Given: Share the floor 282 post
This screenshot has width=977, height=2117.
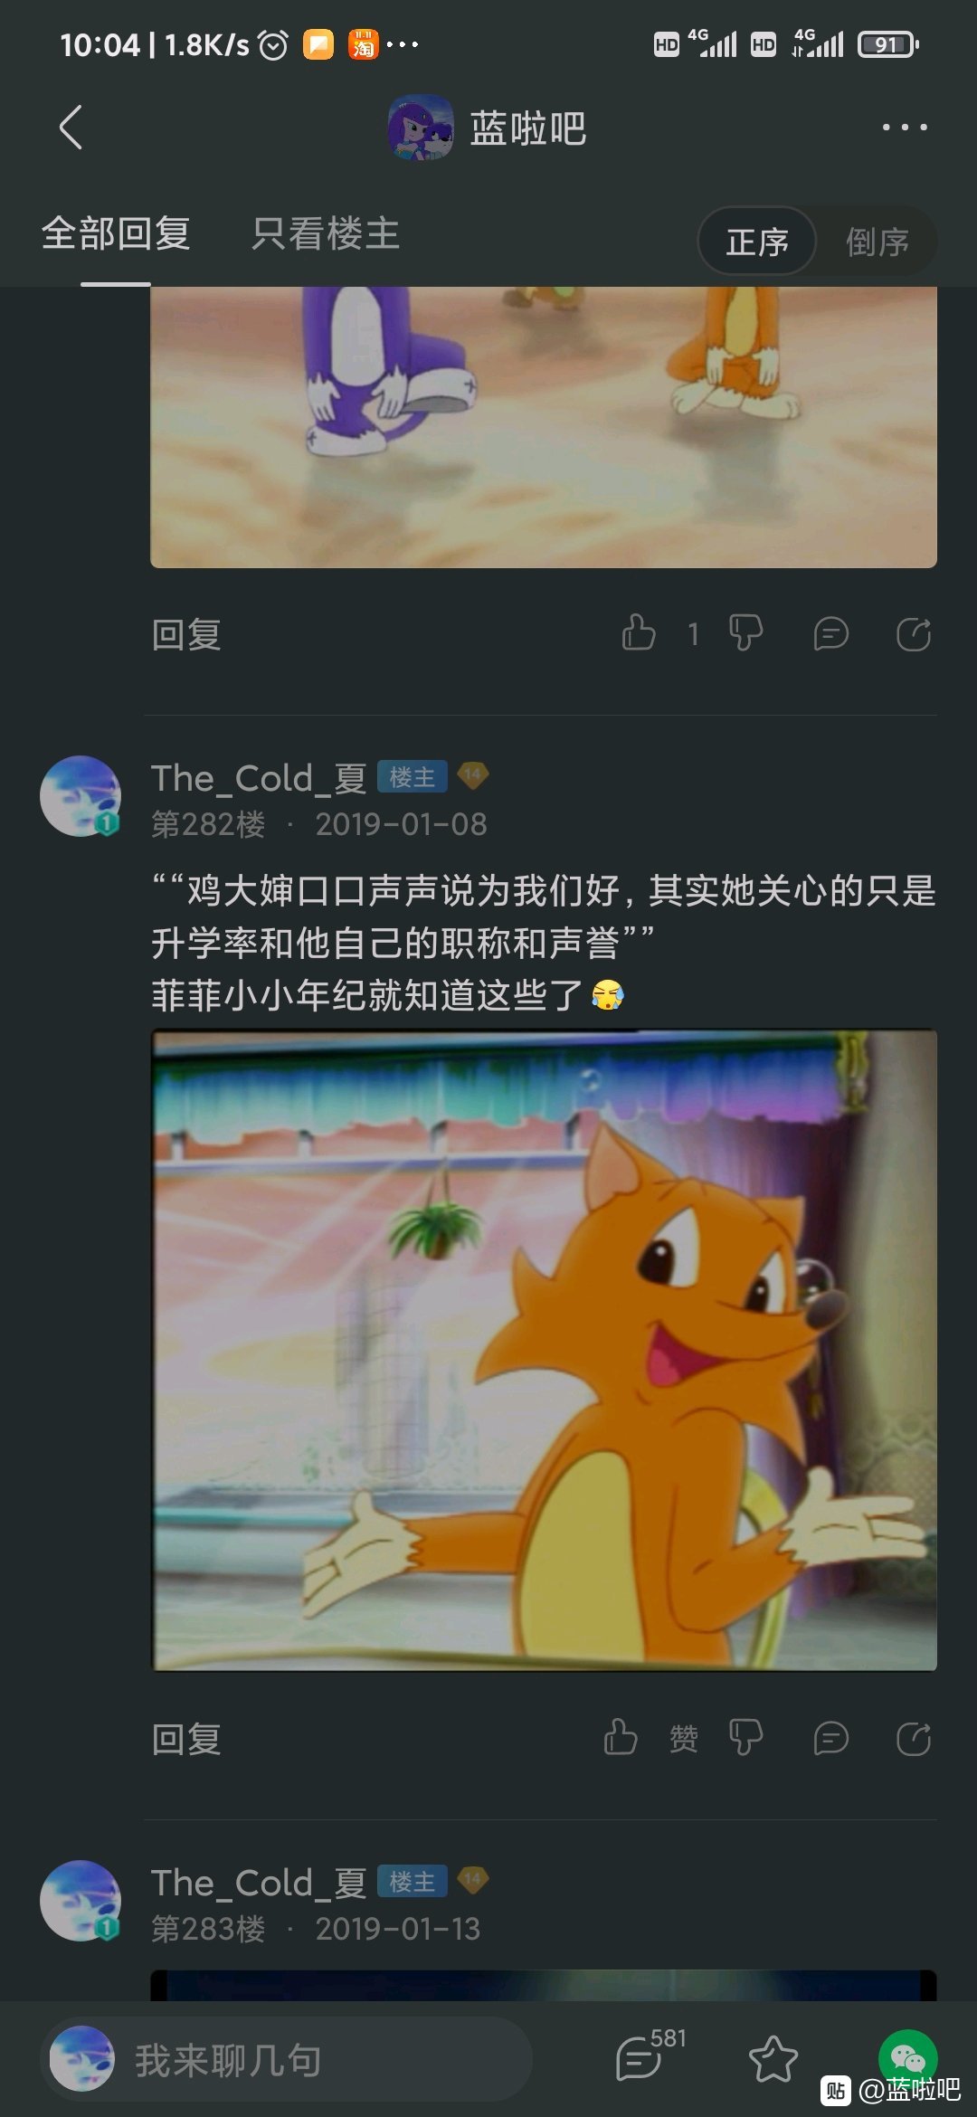Looking at the screenshot, I should tap(914, 1738).
